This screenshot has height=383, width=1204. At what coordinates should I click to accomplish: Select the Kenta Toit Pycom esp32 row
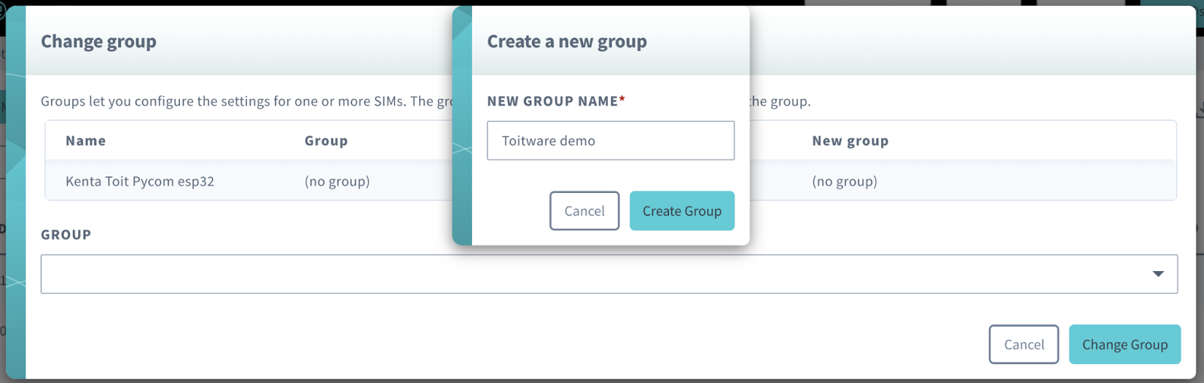(140, 182)
